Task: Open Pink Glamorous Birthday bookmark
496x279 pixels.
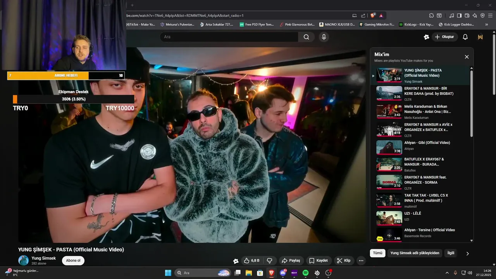Action: (297, 24)
